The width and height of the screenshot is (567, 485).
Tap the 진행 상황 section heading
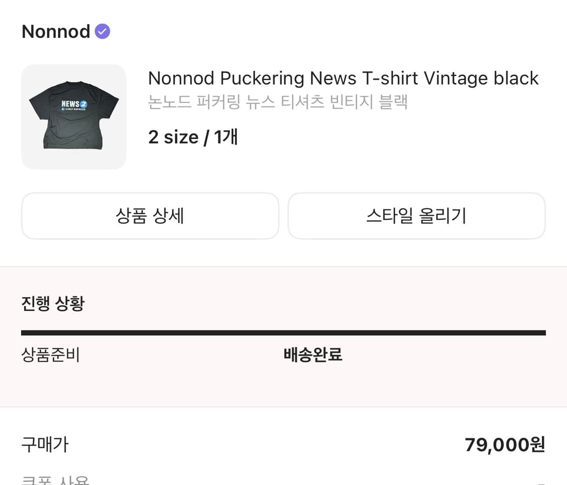[x=53, y=304]
